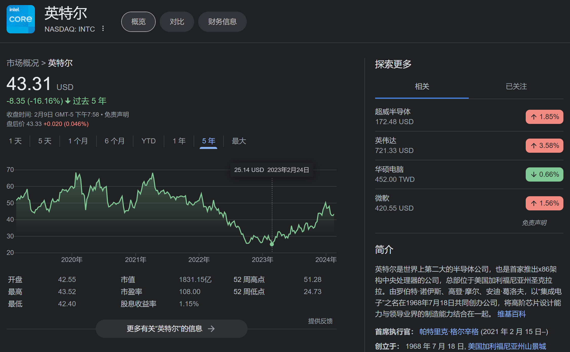Viewport: 570px width, 352px height.
Task: Select the 5 天 chart range
Action: tap(45, 141)
